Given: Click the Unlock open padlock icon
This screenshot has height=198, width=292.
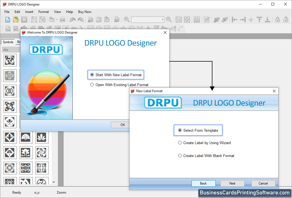Looking at the screenshot, I should [x=285, y=20].
